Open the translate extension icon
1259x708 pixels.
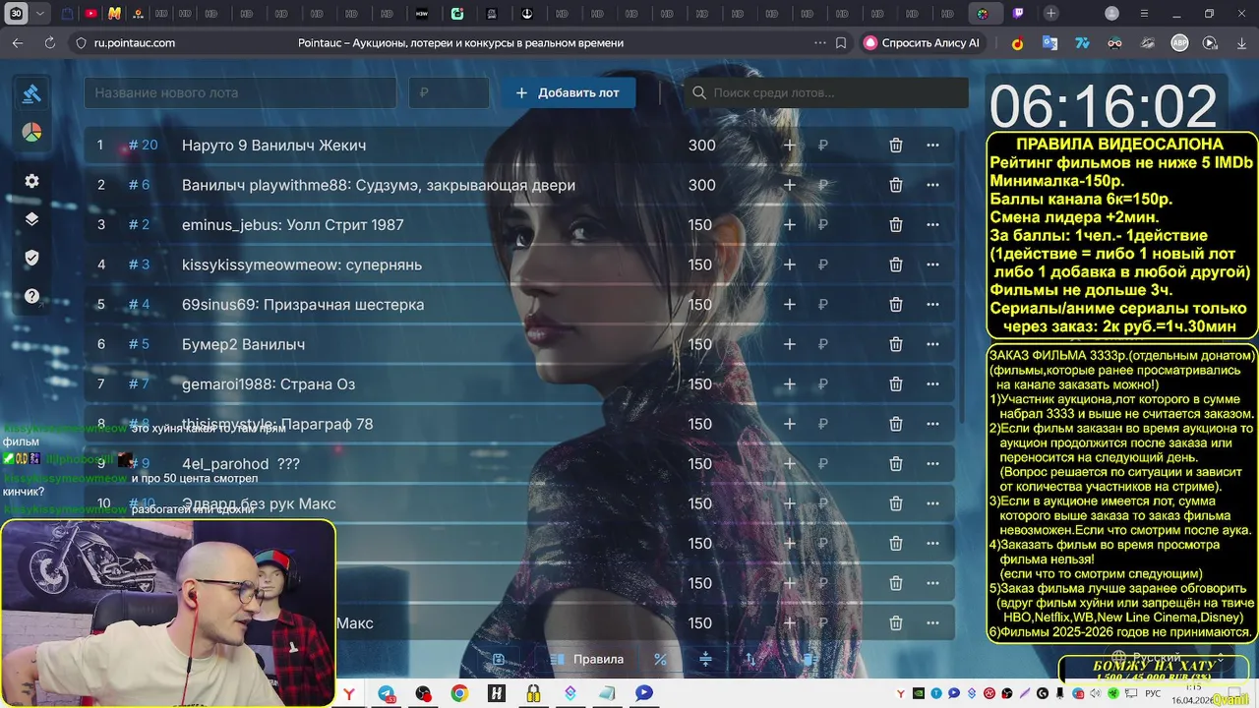coord(1049,43)
